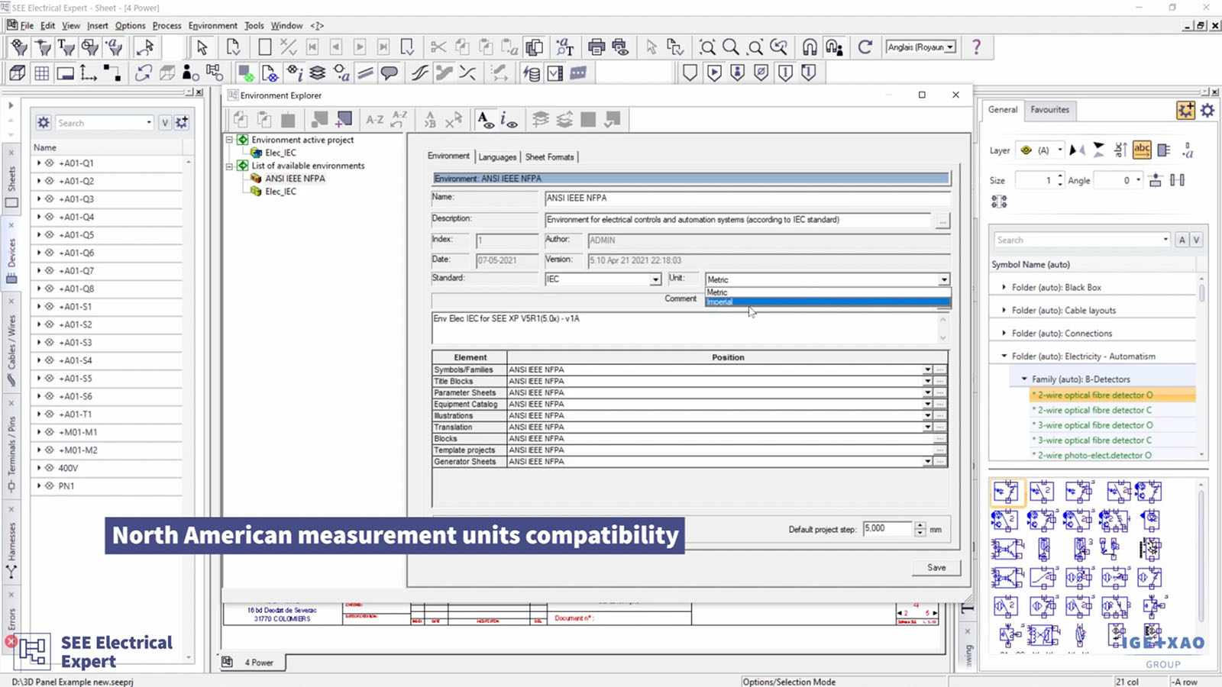The image size is (1222, 687).
Task: Click the rotate cycle arrows icon
Action: pos(143,73)
